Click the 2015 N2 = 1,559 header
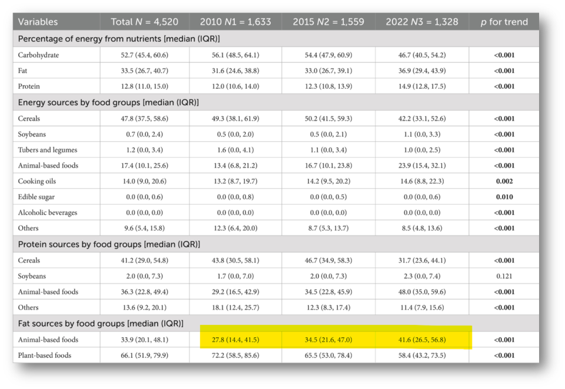Viewport: 565px width, 389px height. (x=328, y=22)
